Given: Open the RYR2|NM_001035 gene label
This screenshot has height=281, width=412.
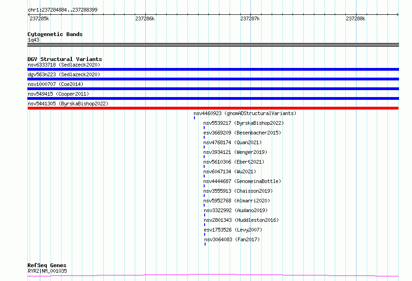Looking at the screenshot, I should (x=47, y=271).
